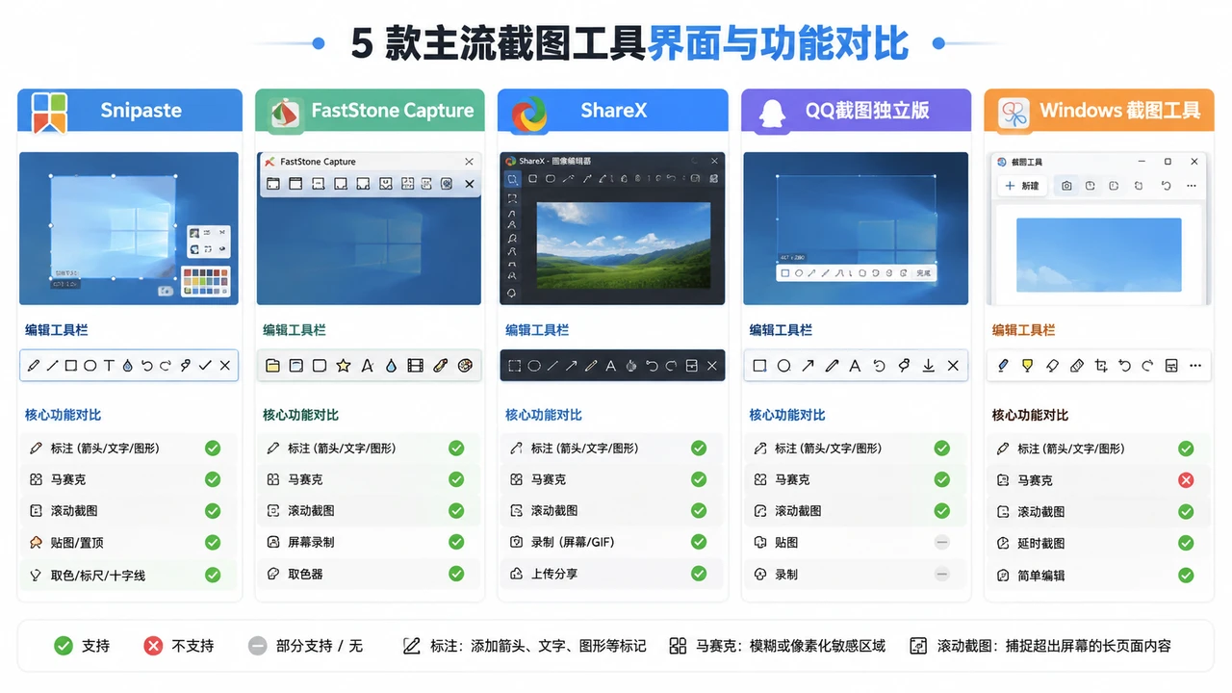Click the save icon in ShareX dark toolbar
The width and height of the screenshot is (1232, 693).
click(691, 366)
